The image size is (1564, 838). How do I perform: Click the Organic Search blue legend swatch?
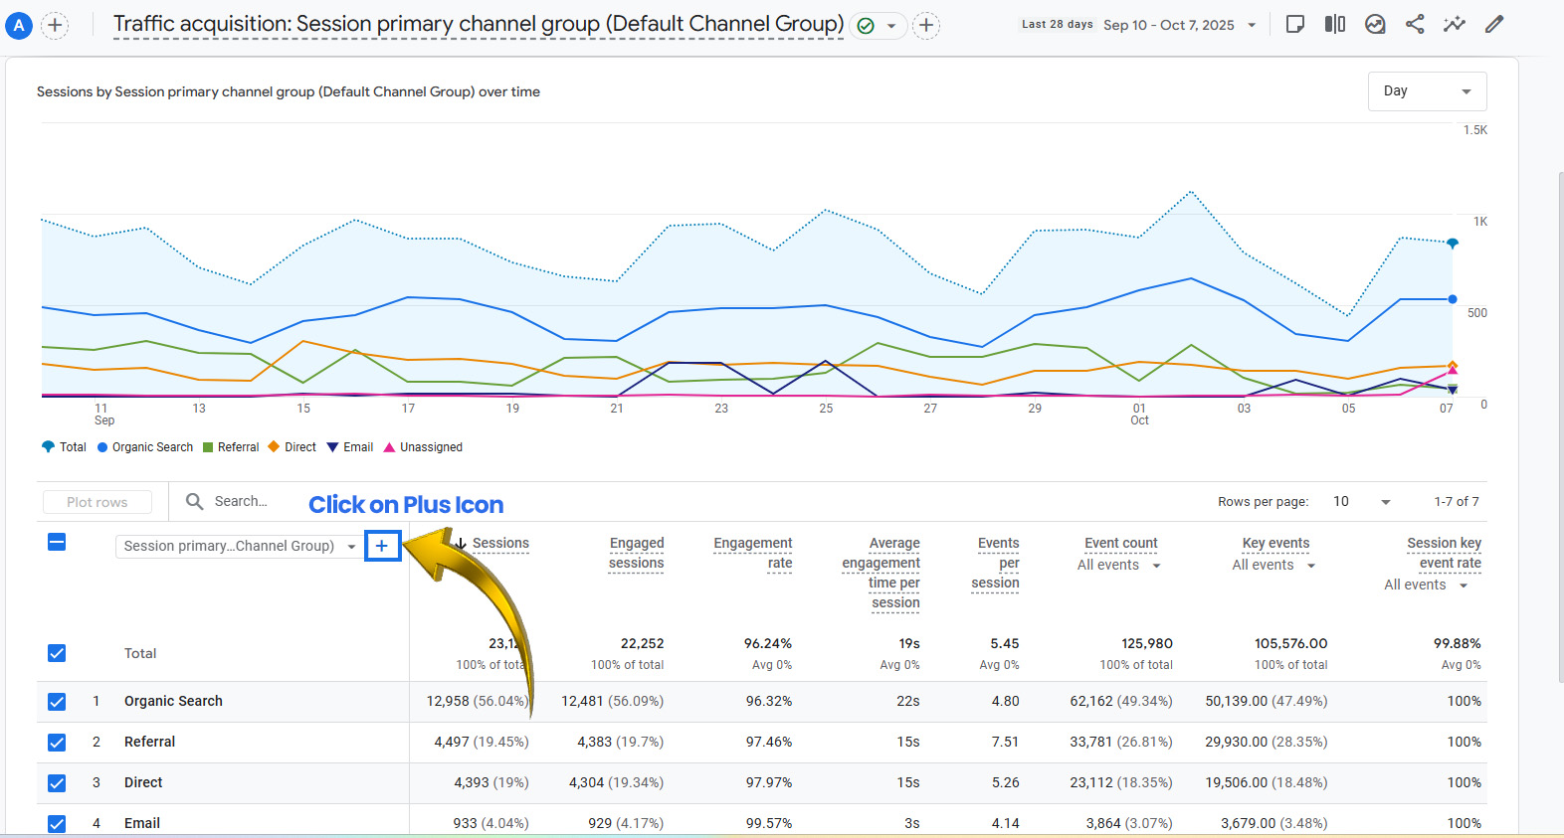(x=102, y=447)
